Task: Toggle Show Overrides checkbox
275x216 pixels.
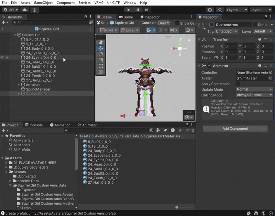Action: point(177,23)
